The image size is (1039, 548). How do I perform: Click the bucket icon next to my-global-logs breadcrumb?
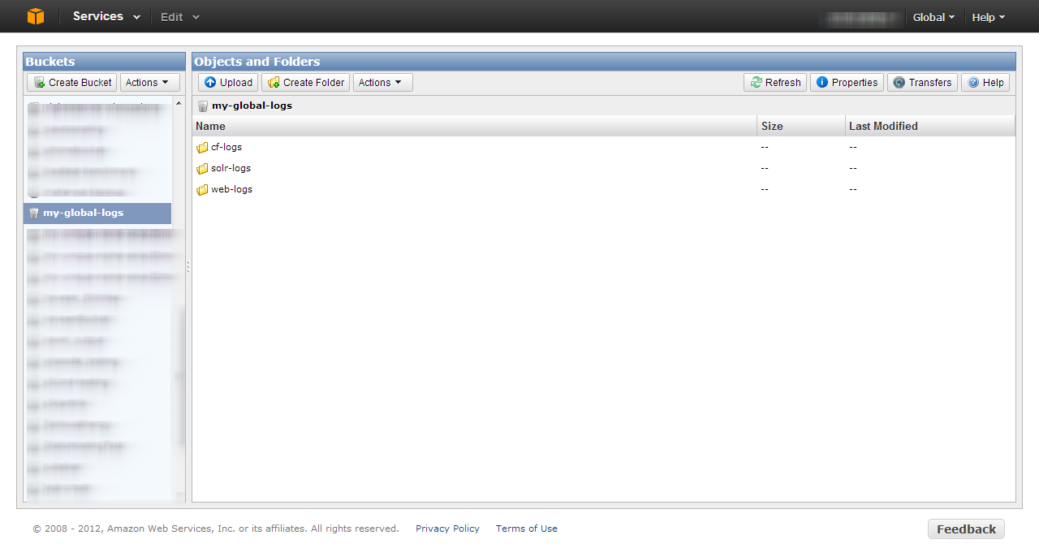point(202,106)
